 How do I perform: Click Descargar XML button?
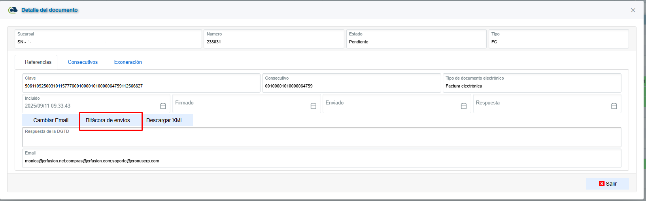click(x=165, y=120)
